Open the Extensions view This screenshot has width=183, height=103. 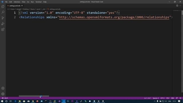coord(3,29)
